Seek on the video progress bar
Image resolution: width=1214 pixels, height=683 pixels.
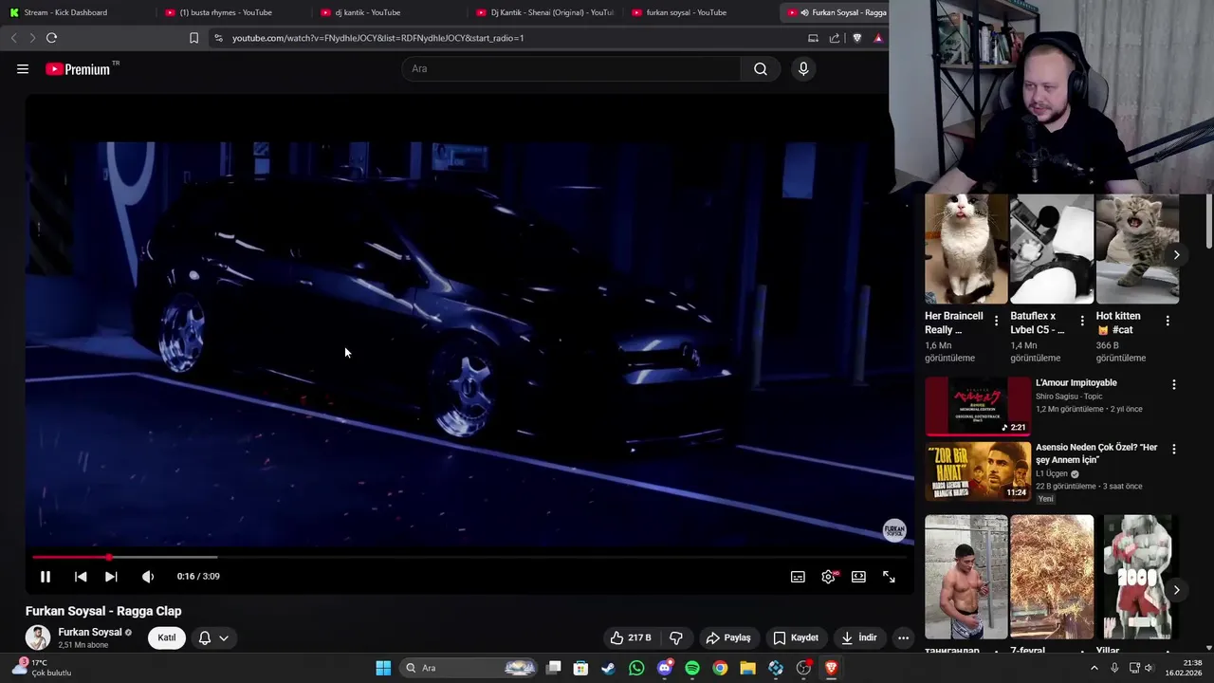pyautogui.click(x=470, y=557)
